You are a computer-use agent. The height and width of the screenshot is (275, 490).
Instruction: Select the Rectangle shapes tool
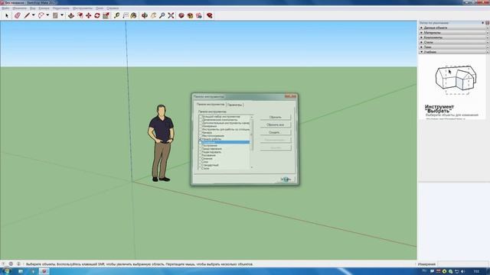(55, 15)
